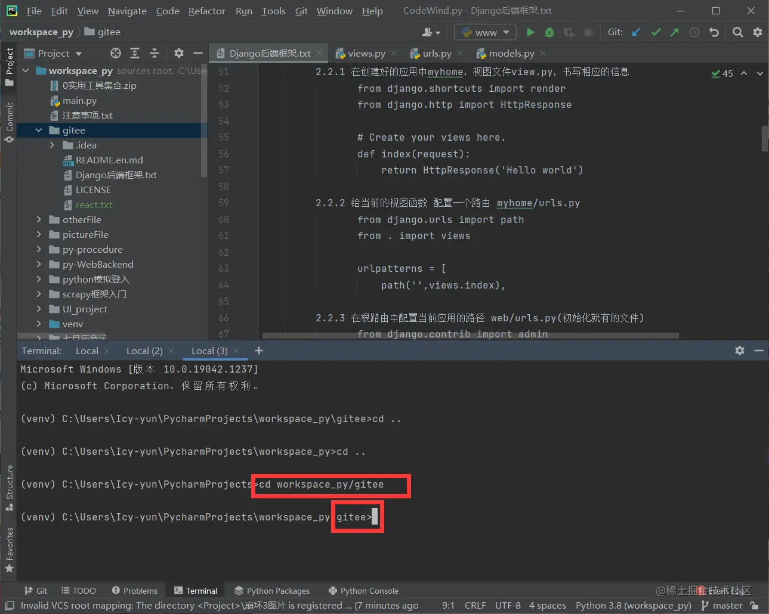
Task: Switch to the views.py editor tab
Action: point(366,54)
